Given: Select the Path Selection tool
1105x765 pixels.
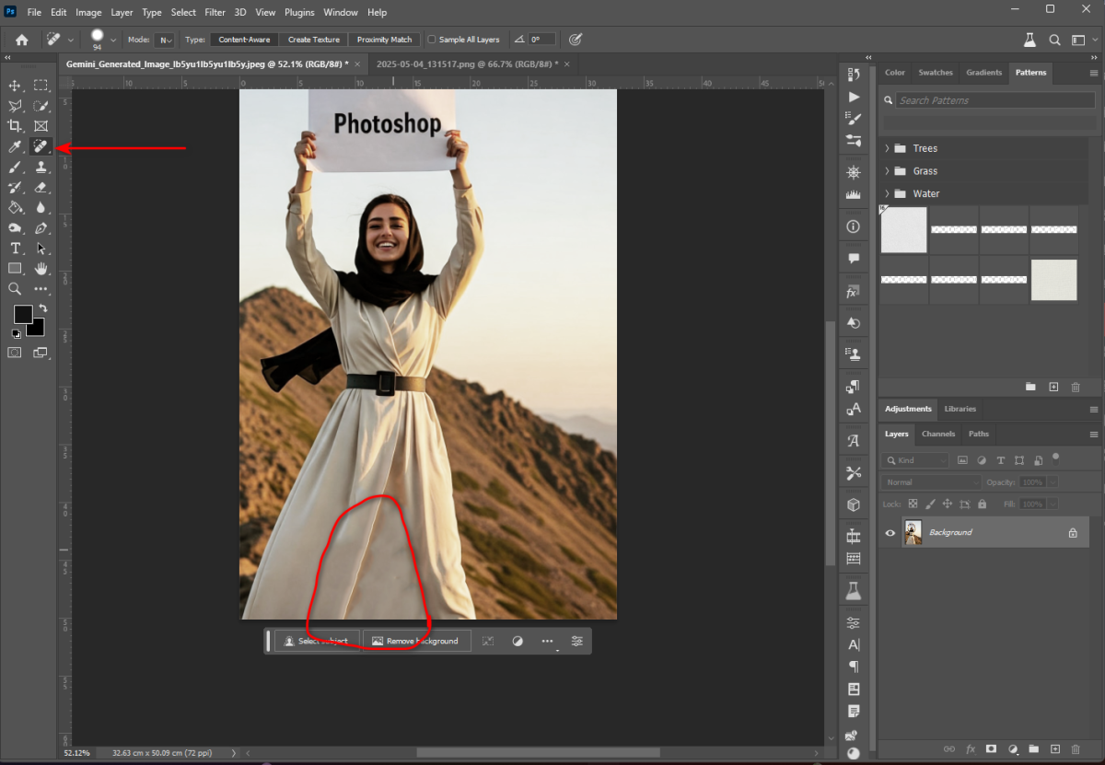Looking at the screenshot, I should (41, 249).
